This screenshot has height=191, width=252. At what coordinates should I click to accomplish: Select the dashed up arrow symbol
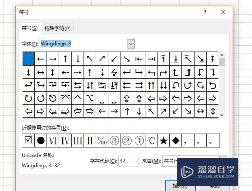(x=90, y=72)
